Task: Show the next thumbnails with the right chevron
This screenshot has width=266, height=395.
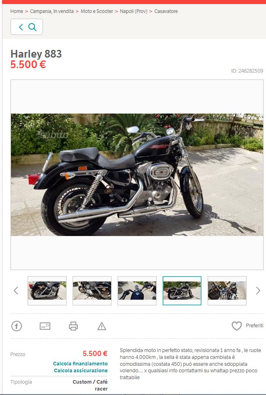Action: [258, 290]
